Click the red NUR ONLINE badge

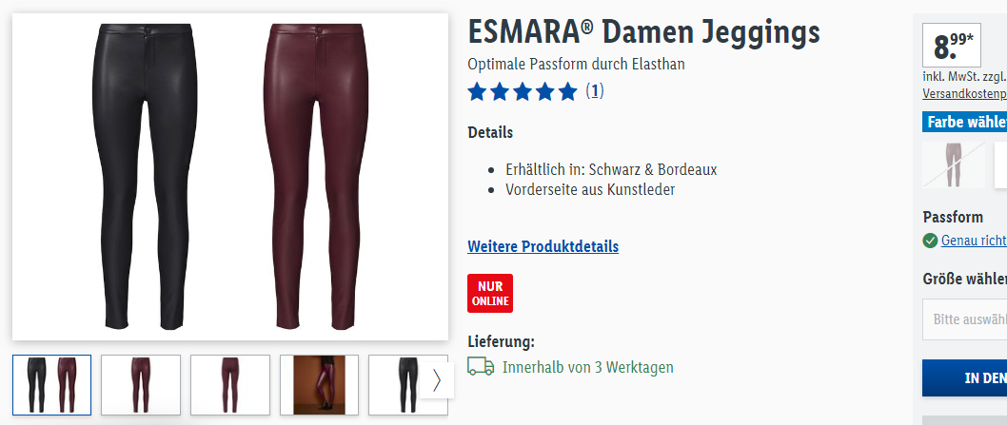[x=490, y=294]
